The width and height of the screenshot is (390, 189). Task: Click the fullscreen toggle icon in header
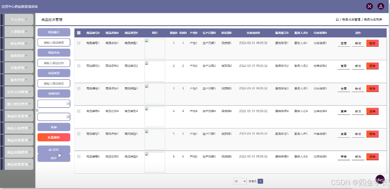coord(369,6)
